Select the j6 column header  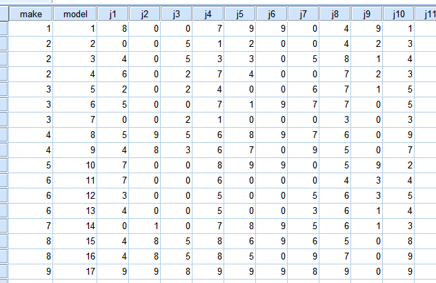(x=271, y=14)
